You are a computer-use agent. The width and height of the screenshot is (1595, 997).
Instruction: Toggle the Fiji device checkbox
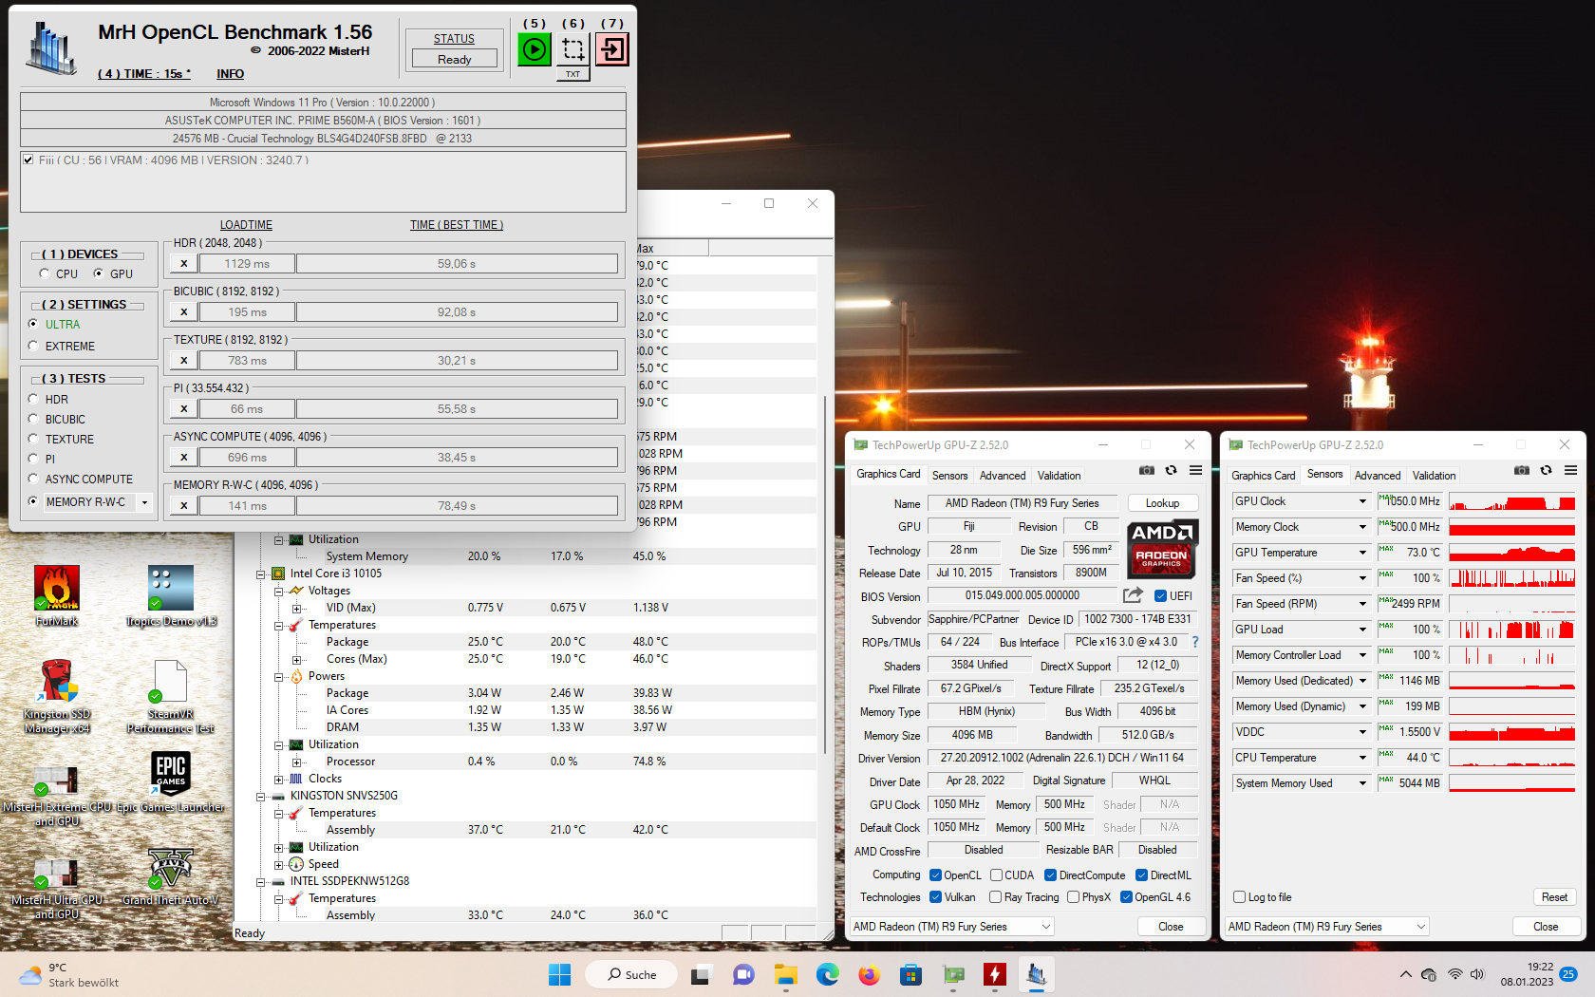pos(28,160)
